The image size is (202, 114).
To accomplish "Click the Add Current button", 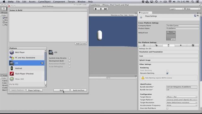I will coord(81,44).
